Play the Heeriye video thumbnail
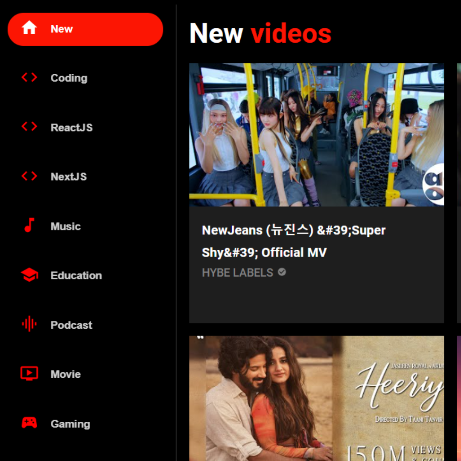This screenshot has width=461, height=461. [x=316, y=398]
